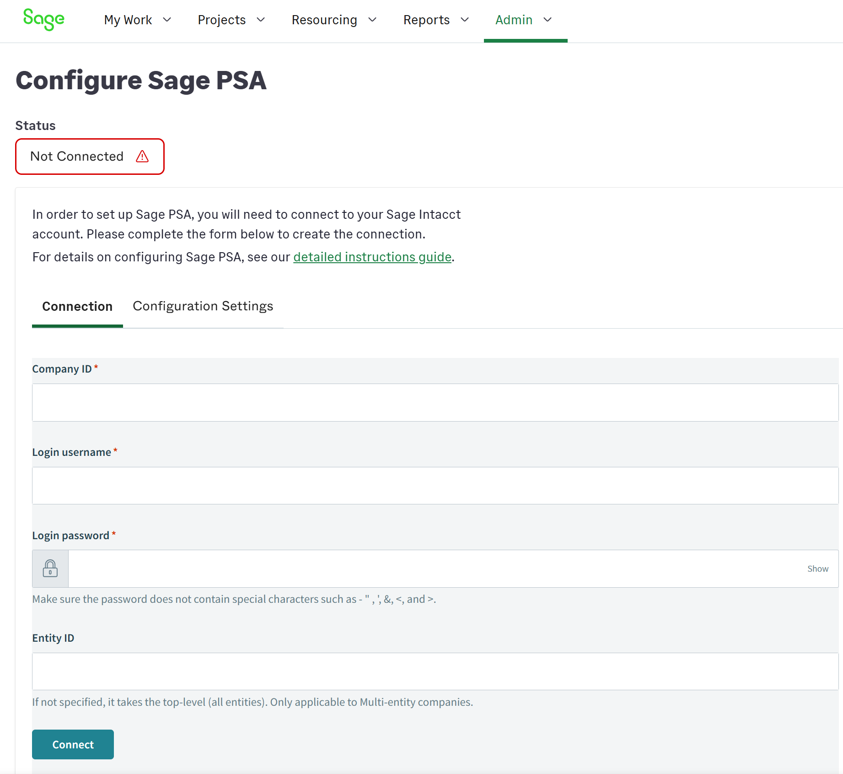
Task: Click the Status label
Action: pos(35,125)
